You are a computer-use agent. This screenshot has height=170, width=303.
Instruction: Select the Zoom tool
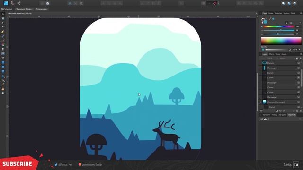click(3, 93)
